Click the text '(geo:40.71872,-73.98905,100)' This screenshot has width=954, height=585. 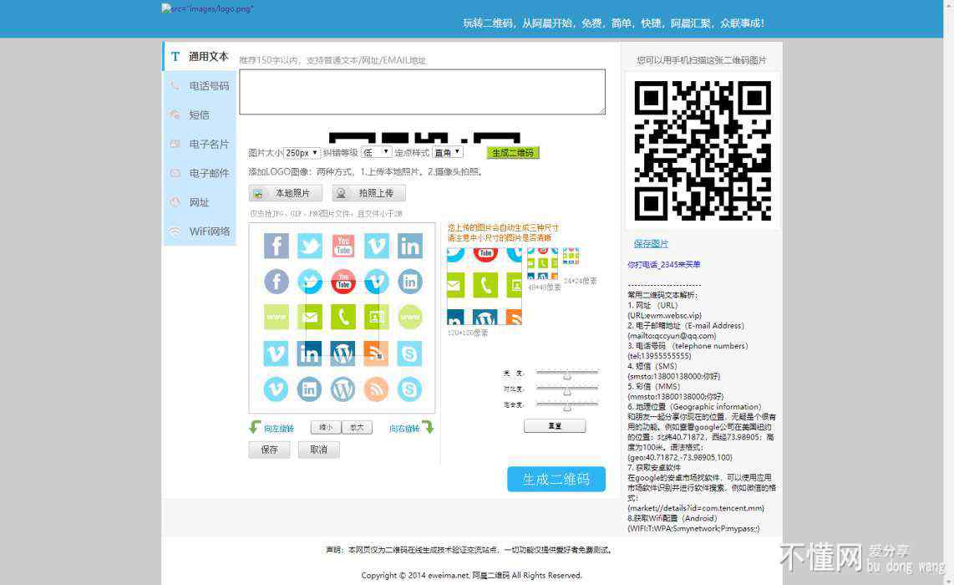pyautogui.click(x=680, y=457)
